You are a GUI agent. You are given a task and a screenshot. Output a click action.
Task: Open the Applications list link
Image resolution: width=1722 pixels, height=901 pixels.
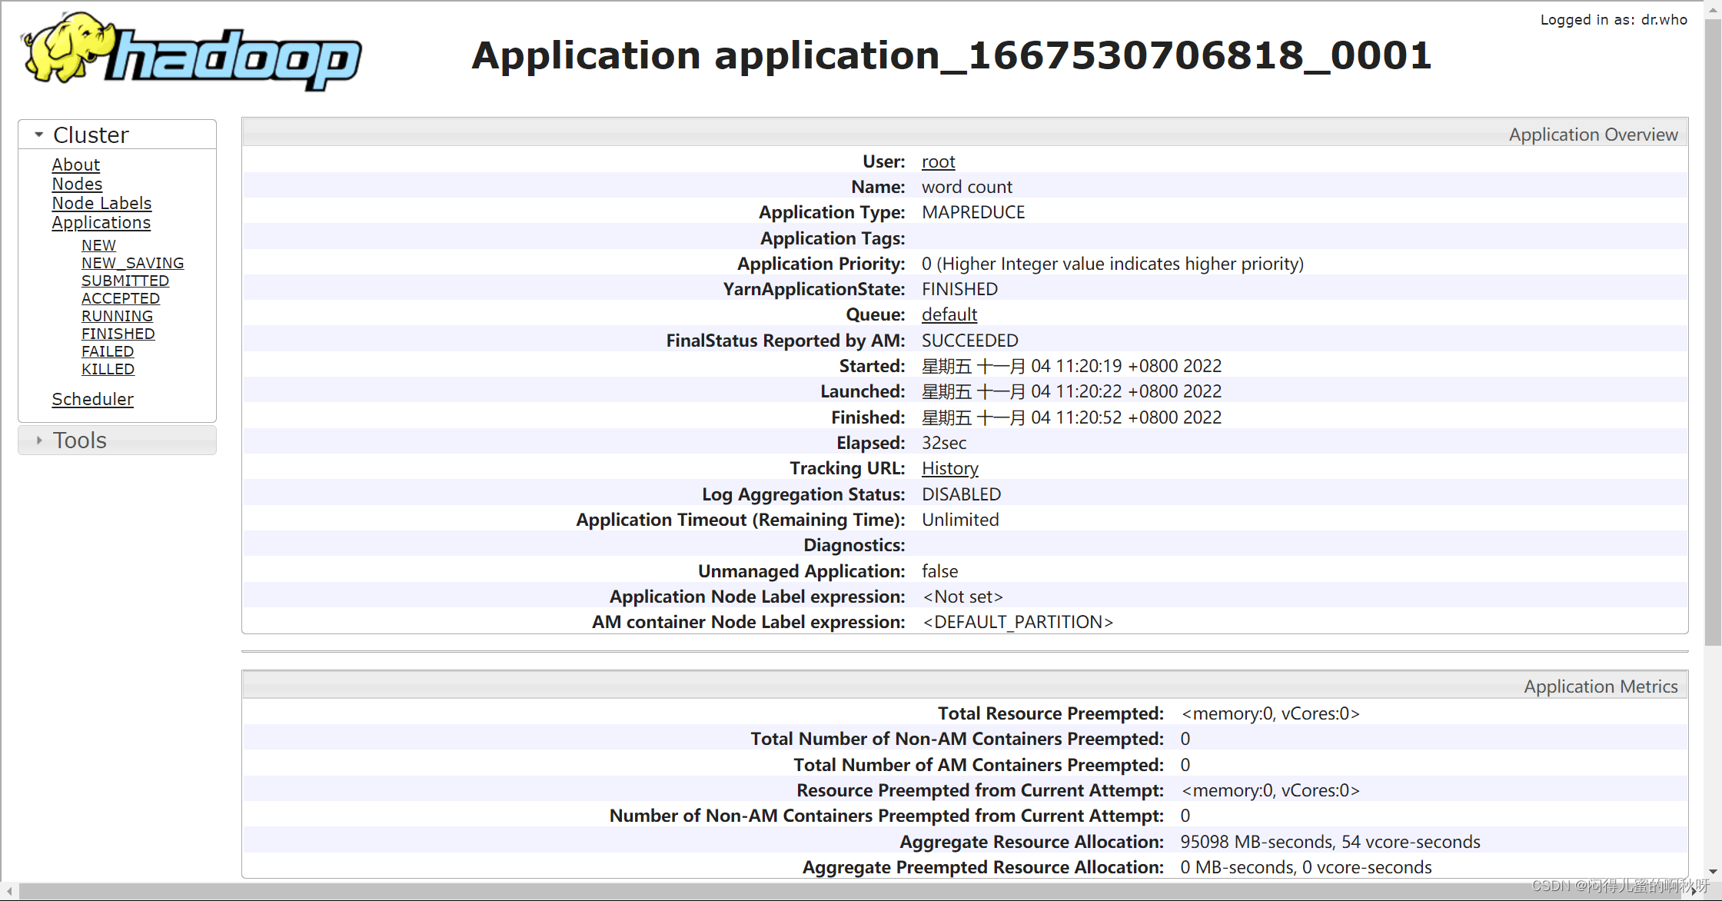101,222
